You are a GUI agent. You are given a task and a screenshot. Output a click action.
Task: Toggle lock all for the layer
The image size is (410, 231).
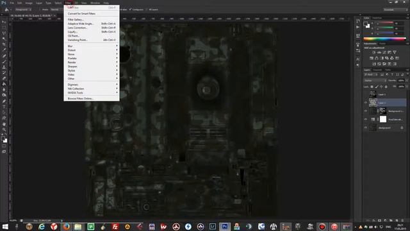click(x=386, y=87)
